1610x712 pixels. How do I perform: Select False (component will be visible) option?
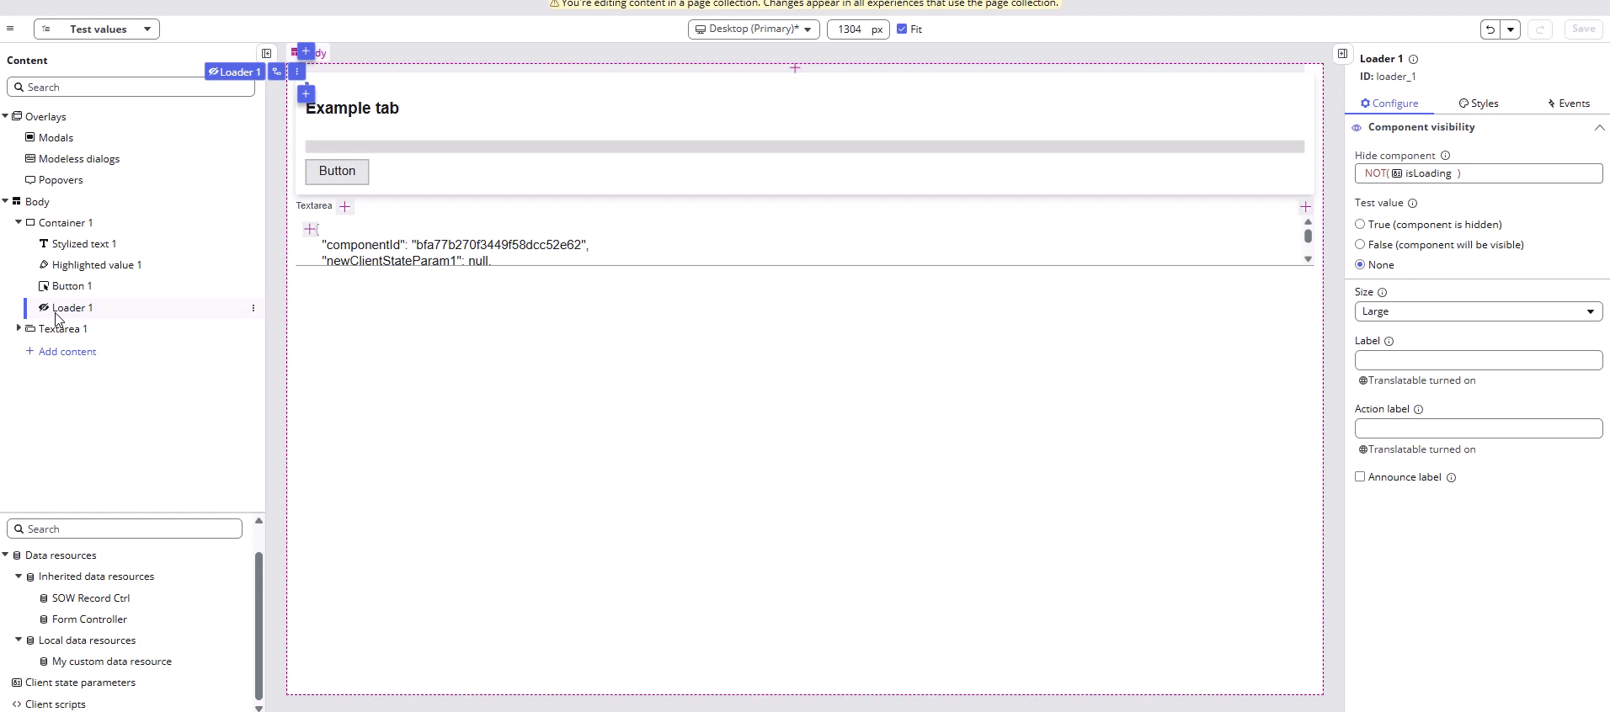tap(1360, 245)
